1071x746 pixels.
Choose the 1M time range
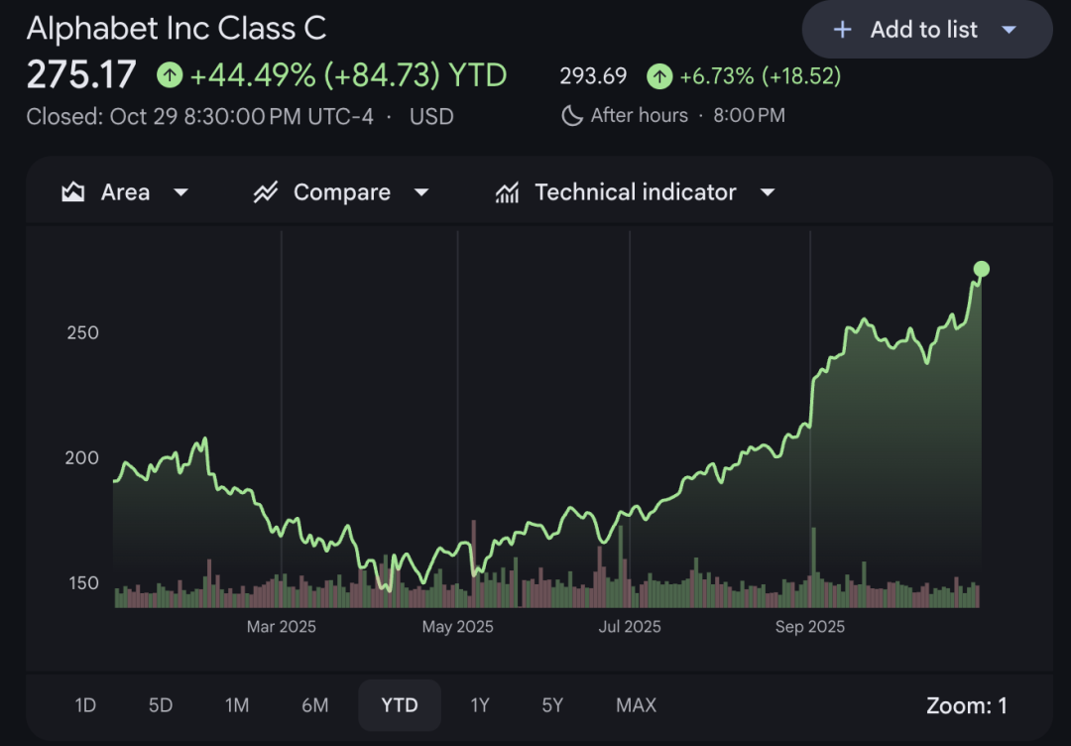coord(237,705)
